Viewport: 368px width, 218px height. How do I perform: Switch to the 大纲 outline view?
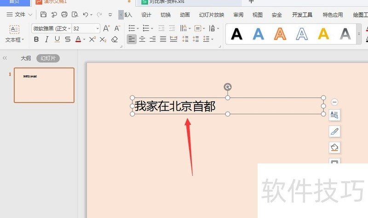click(x=26, y=58)
